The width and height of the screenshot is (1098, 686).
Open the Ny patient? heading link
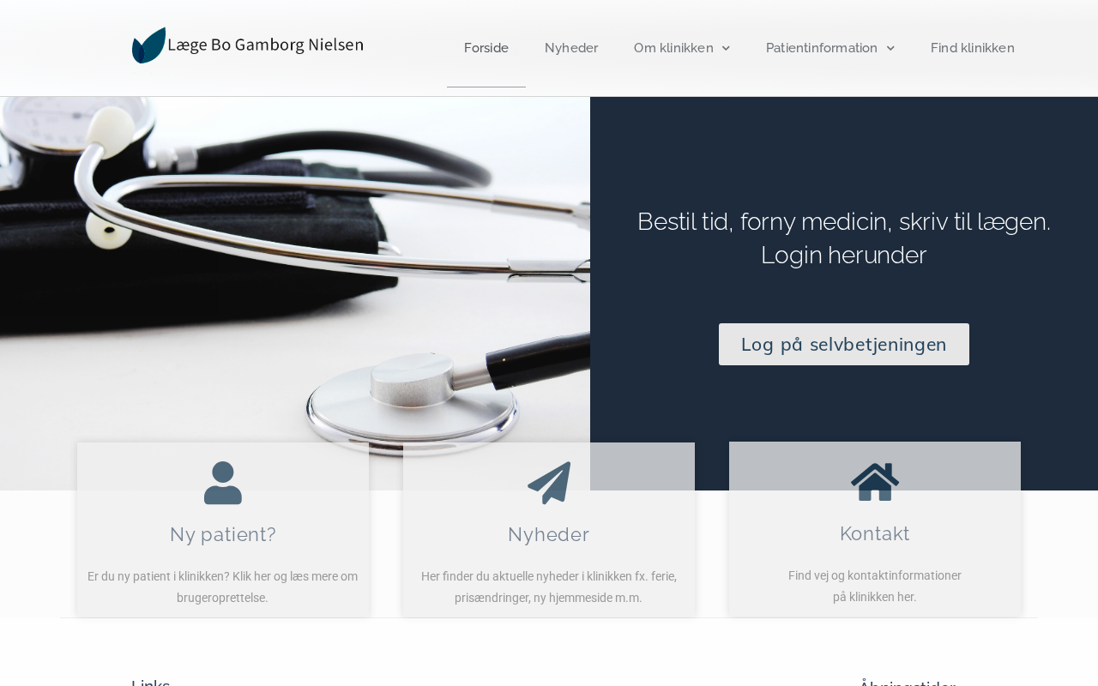pyautogui.click(x=223, y=534)
